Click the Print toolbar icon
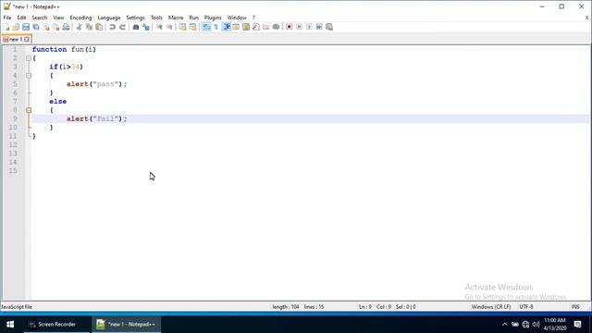Viewport: 592px width, 333px height. point(66,27)
